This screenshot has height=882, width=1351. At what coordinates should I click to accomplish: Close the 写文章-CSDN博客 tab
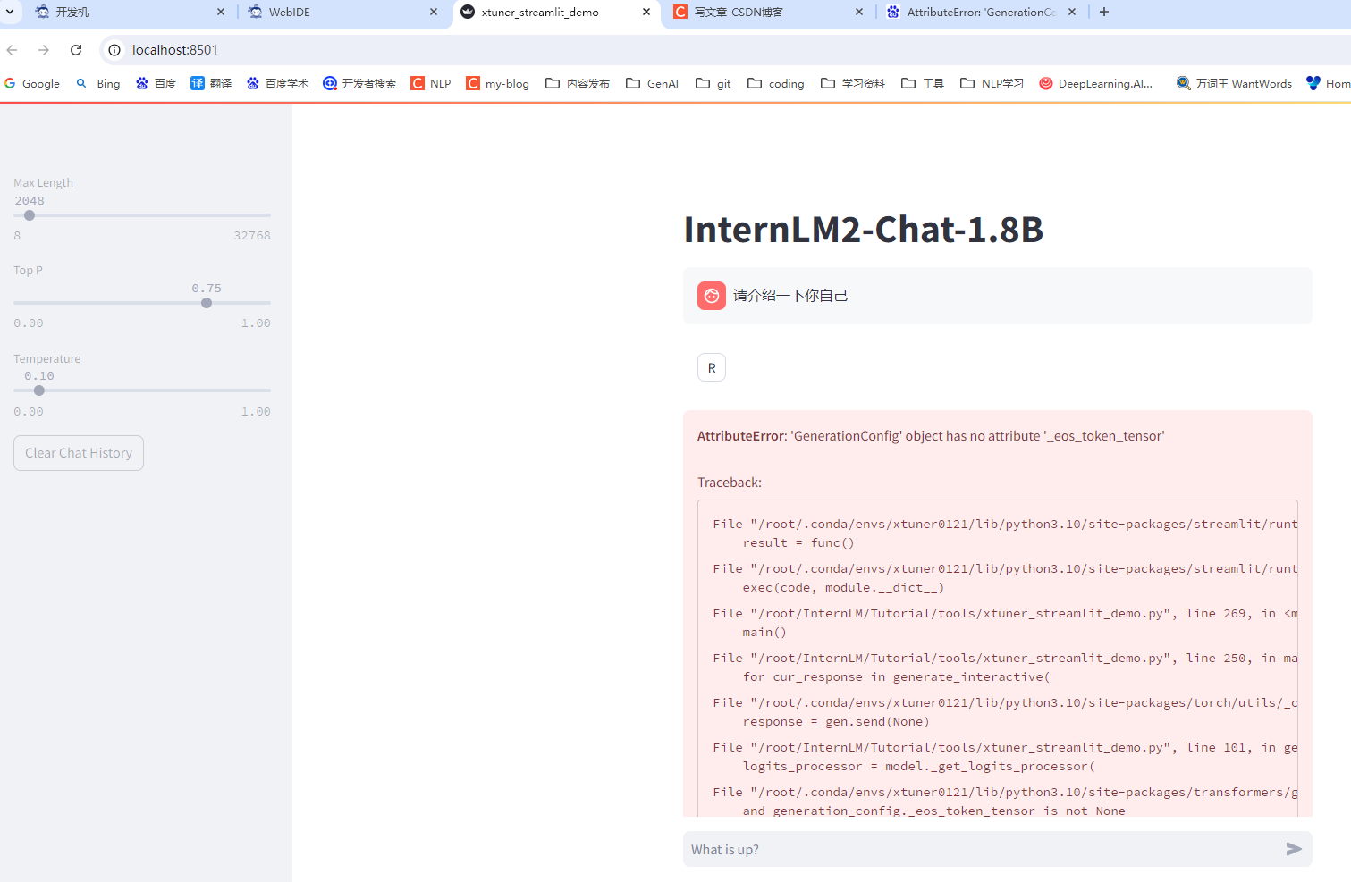tap(859, 12)
